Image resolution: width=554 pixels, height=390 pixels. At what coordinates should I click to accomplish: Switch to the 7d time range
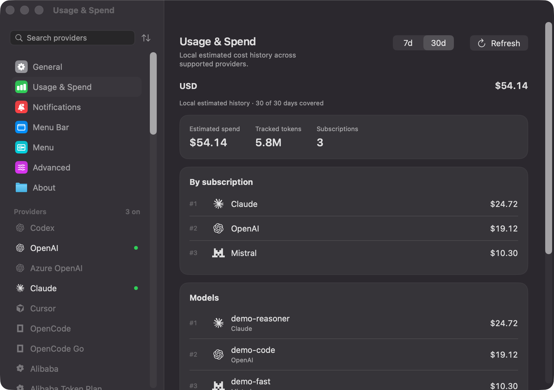pyautogui.click(x=408, y=43)
